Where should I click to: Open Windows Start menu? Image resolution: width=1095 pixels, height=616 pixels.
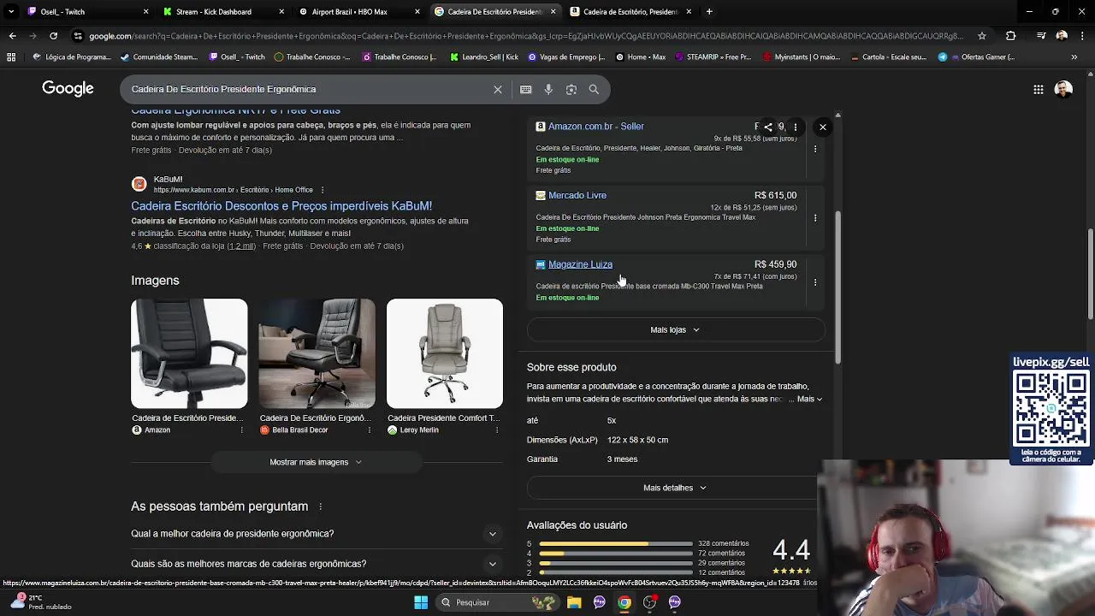pos(421,602)
